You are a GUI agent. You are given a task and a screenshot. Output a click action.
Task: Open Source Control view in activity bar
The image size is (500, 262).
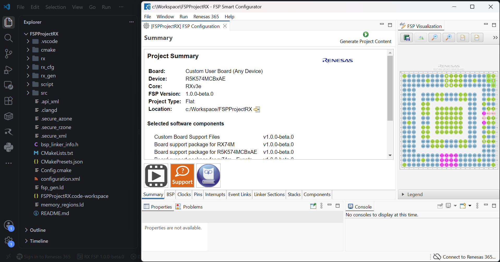pos(9,54)
